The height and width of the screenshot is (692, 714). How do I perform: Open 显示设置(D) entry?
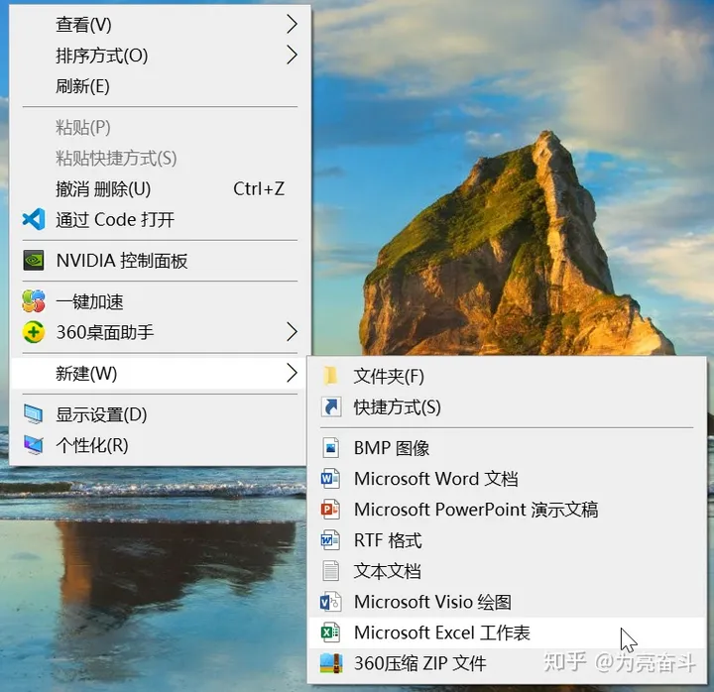(x=160, y=414)
